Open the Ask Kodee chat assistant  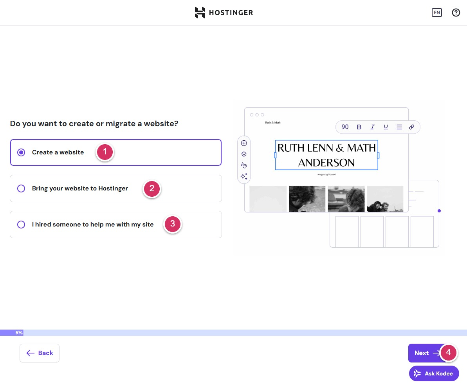pyautogui.click(x=434, y=373)
